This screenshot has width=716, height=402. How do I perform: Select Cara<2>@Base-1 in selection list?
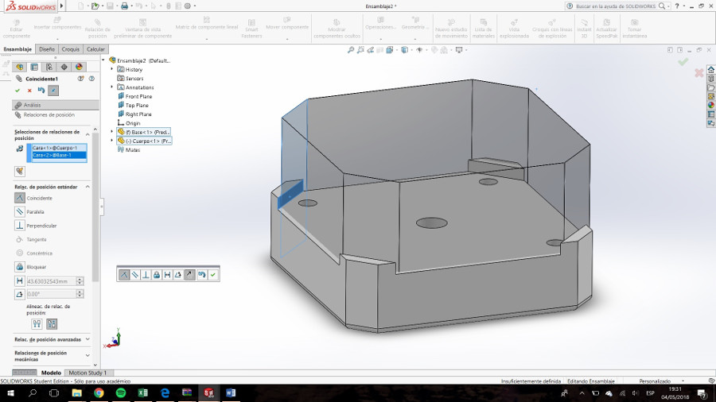(x=57, y=155)
